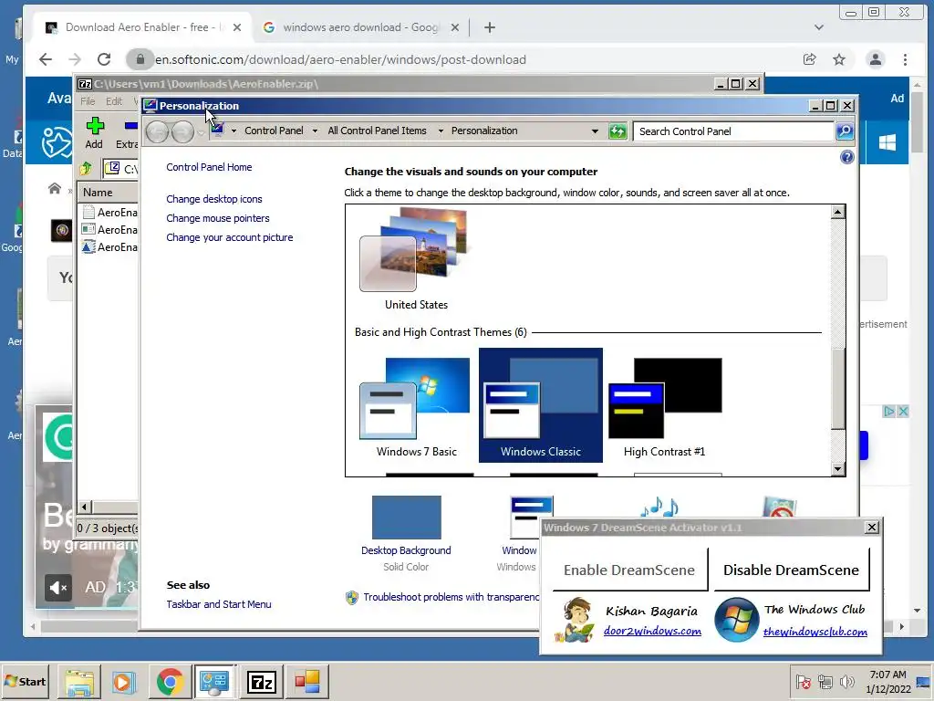
Task: Switch to Download Aero Enabler tab
Action: click(x=143, y=27)
